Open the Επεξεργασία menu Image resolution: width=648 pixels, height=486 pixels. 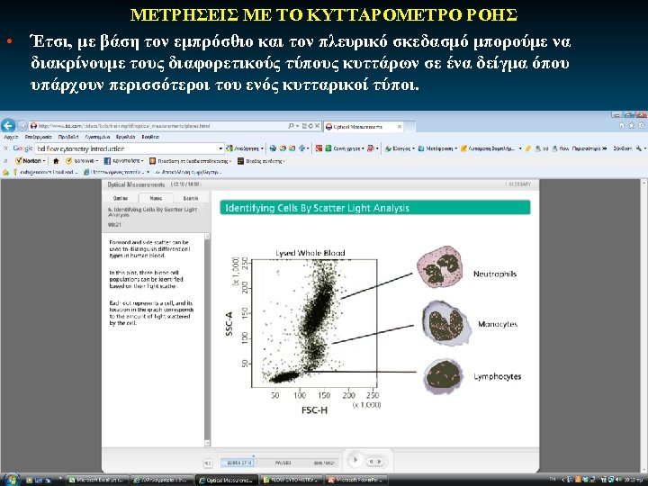click(x=38, y=137)
